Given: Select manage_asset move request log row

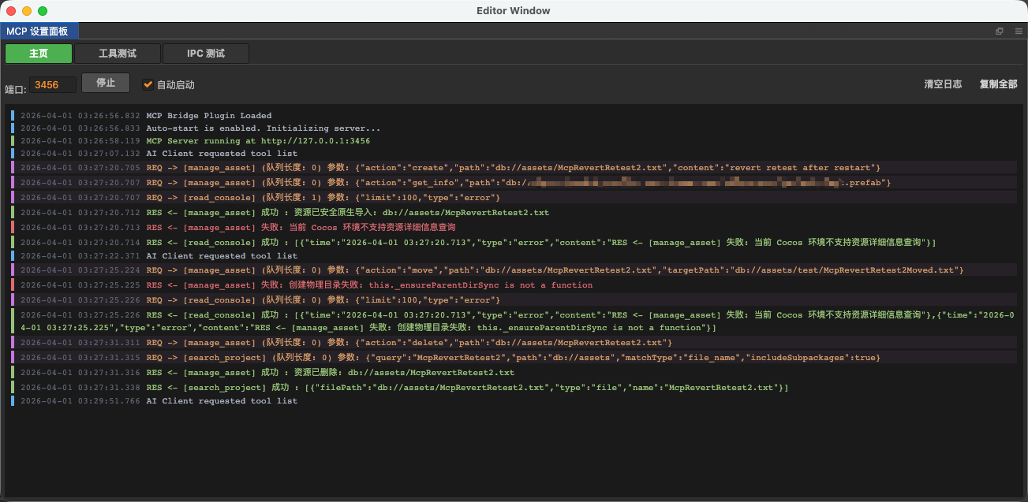Looking at the screenshot, I should click(x=514, y=270).
